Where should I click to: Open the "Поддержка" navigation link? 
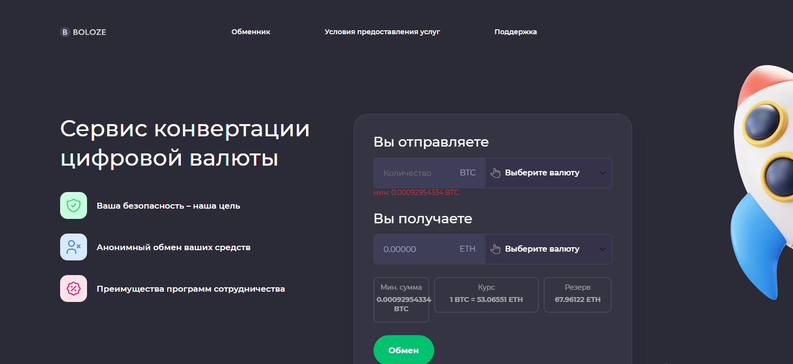pos(515,32)
